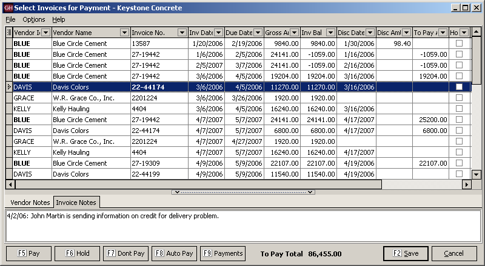485x266 pixels.
Task: Open Vendor Name column filter dropdown
Action: pos(124,33)
